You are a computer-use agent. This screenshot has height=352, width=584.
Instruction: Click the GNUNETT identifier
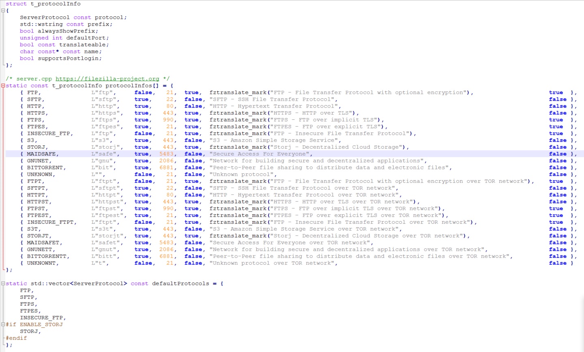(x=39, y=250)
